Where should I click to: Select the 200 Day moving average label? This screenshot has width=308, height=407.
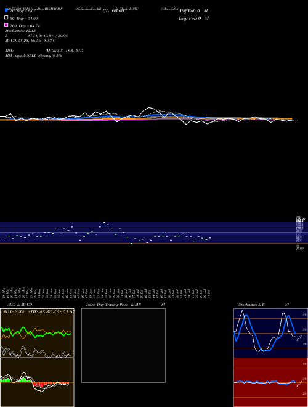coord(25,26)
